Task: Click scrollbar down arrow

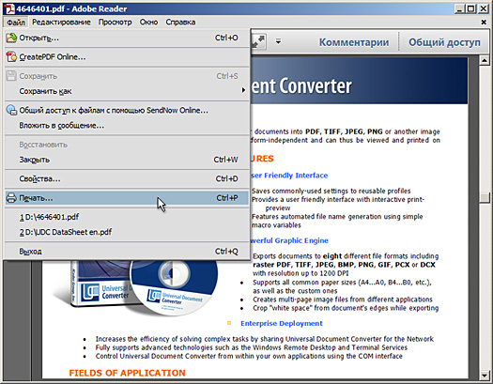Action: (485, 375)
